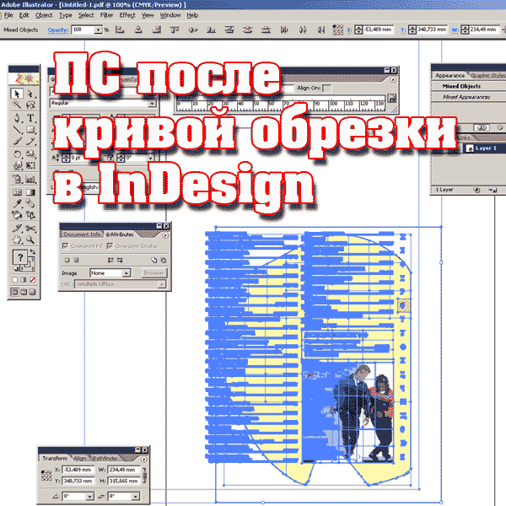Select the Eyedropper tool

17,203
